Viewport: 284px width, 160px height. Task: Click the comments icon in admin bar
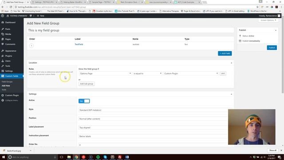[31, 16]
